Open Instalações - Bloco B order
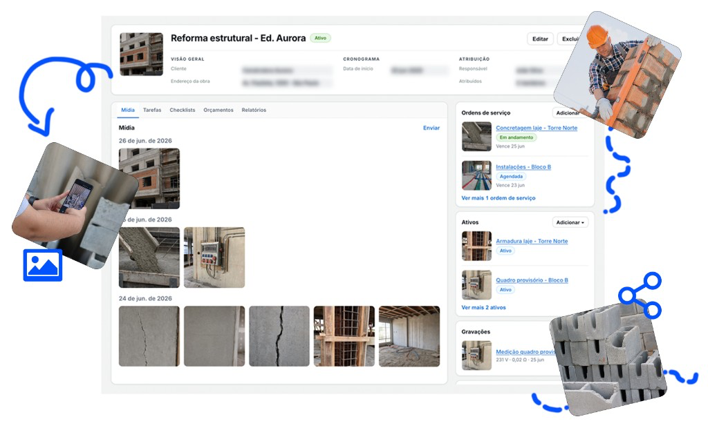The height and width of the screenshot is (428, 708). pyautogui.click(x=523, y=167)
